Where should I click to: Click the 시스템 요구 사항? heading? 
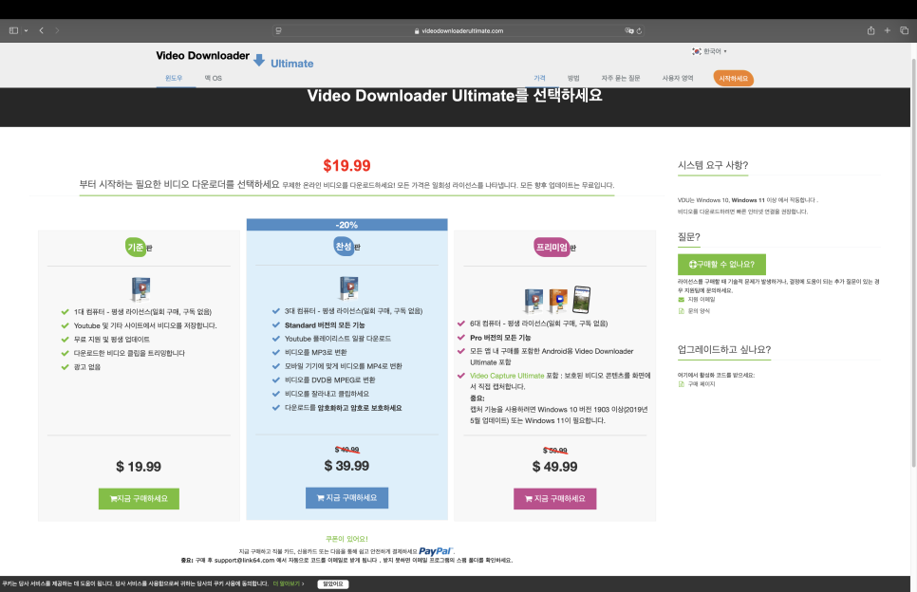[713, 165]
